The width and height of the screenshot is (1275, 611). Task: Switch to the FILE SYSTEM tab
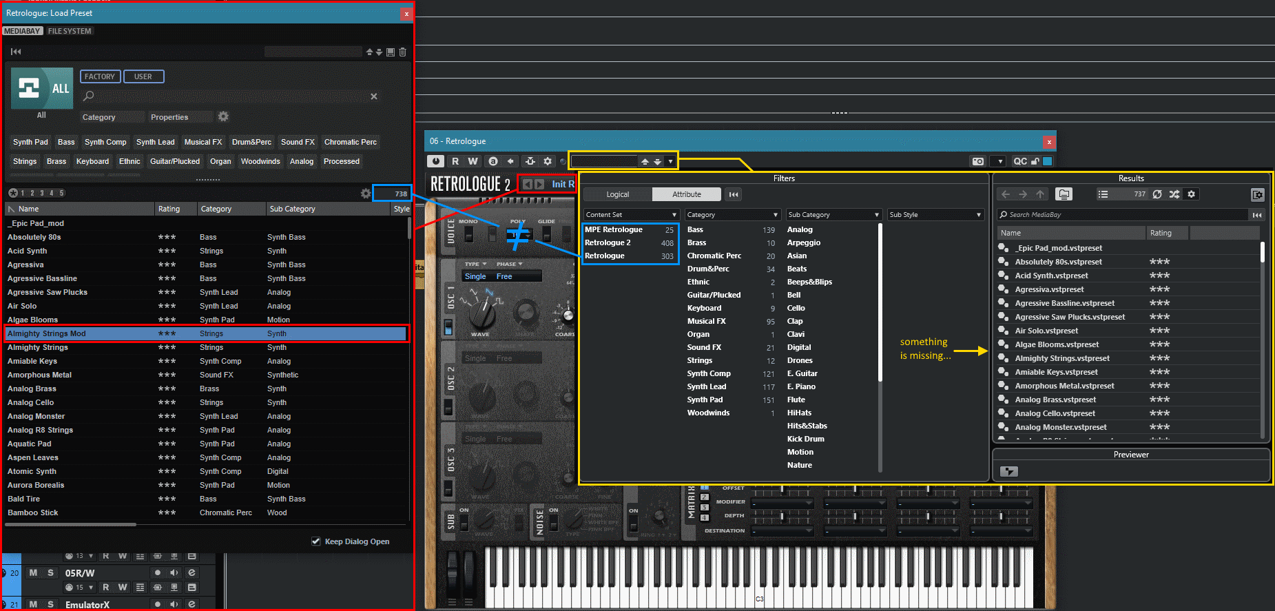point(70,31)
